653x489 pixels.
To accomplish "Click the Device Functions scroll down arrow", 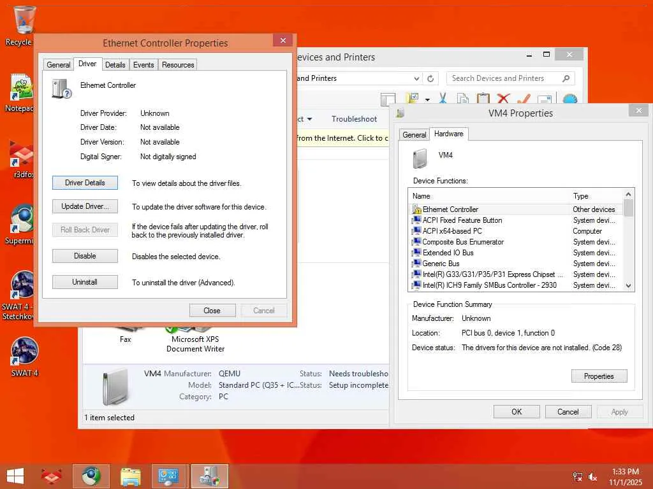I will 628,286.
